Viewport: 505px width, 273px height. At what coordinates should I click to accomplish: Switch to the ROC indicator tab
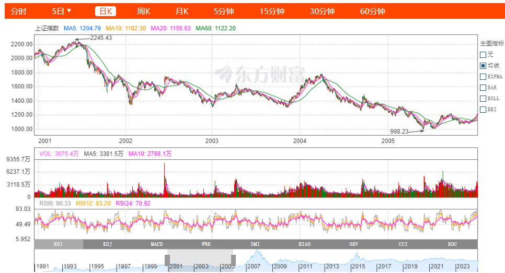point(453,244)
